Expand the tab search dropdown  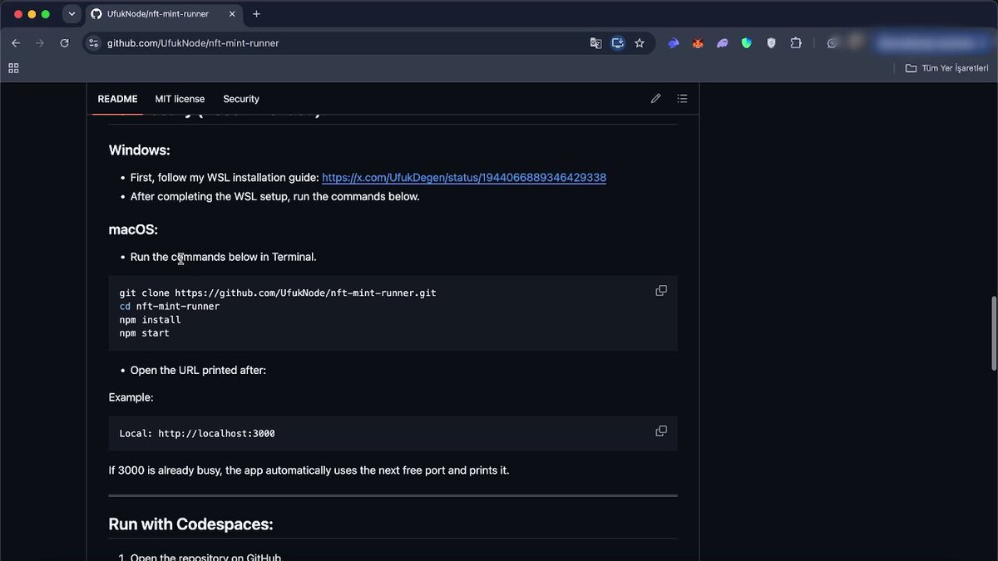(x=72, y=14)
